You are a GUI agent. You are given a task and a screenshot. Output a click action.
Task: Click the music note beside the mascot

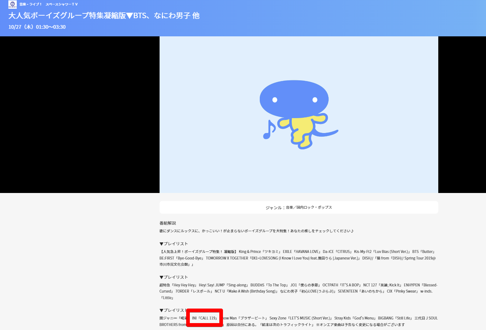point(269,129)
